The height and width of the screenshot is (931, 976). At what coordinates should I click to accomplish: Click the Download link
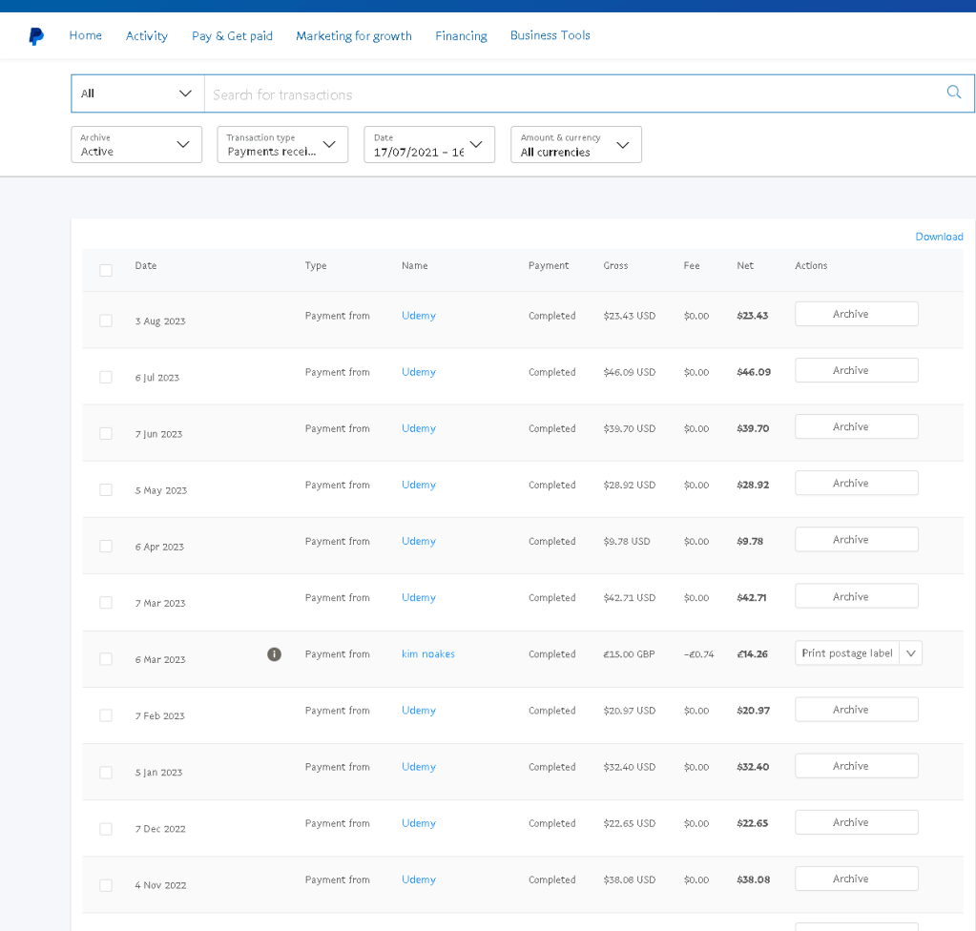(x=939, y=237)
